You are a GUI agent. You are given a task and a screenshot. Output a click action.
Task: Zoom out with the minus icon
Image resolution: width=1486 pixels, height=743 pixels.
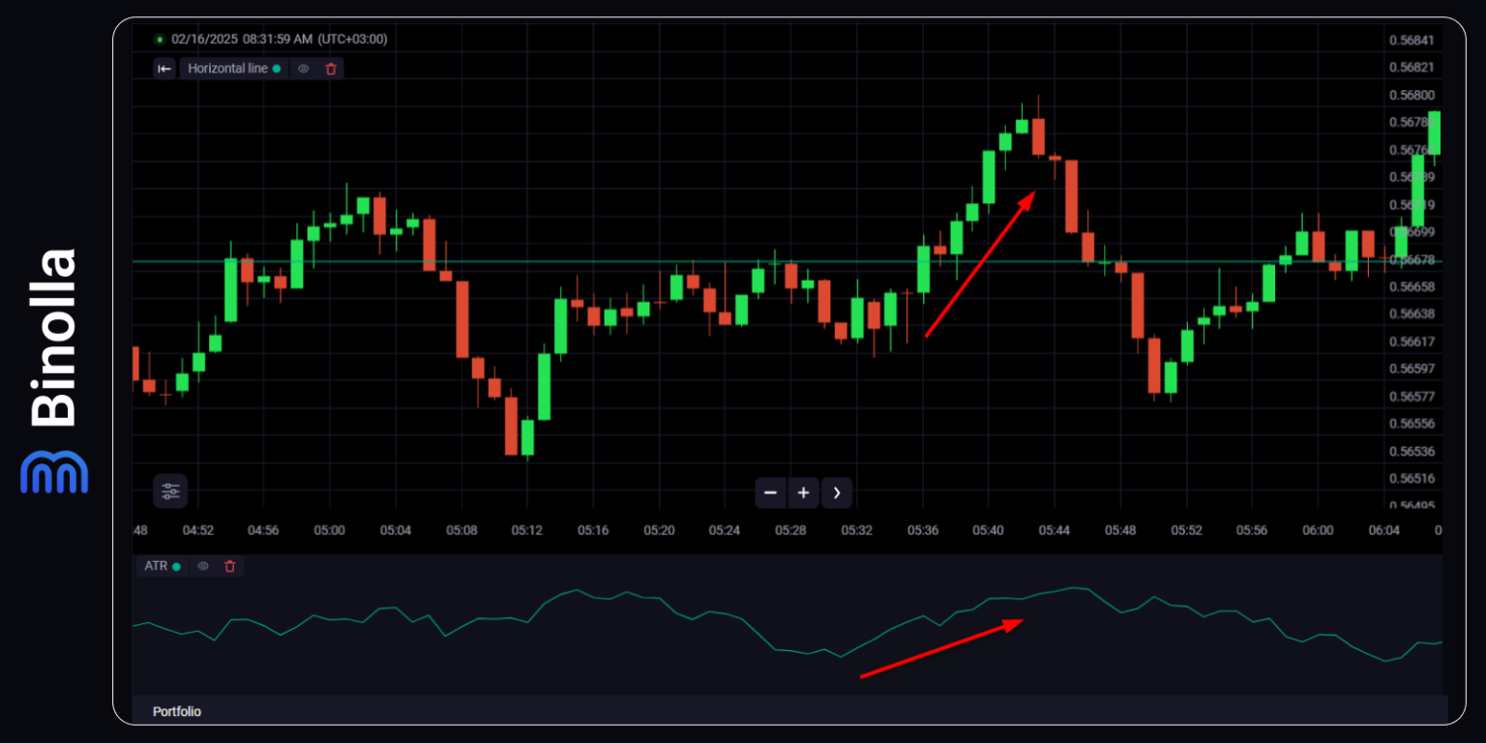click(770, 492)
